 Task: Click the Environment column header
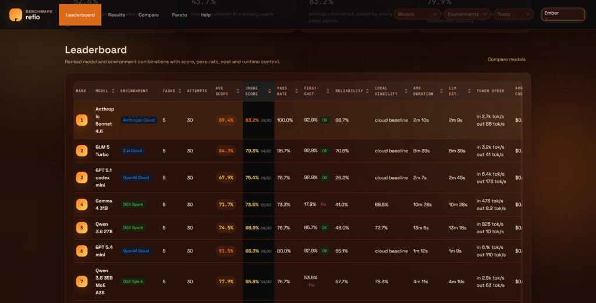pos(134,91)
